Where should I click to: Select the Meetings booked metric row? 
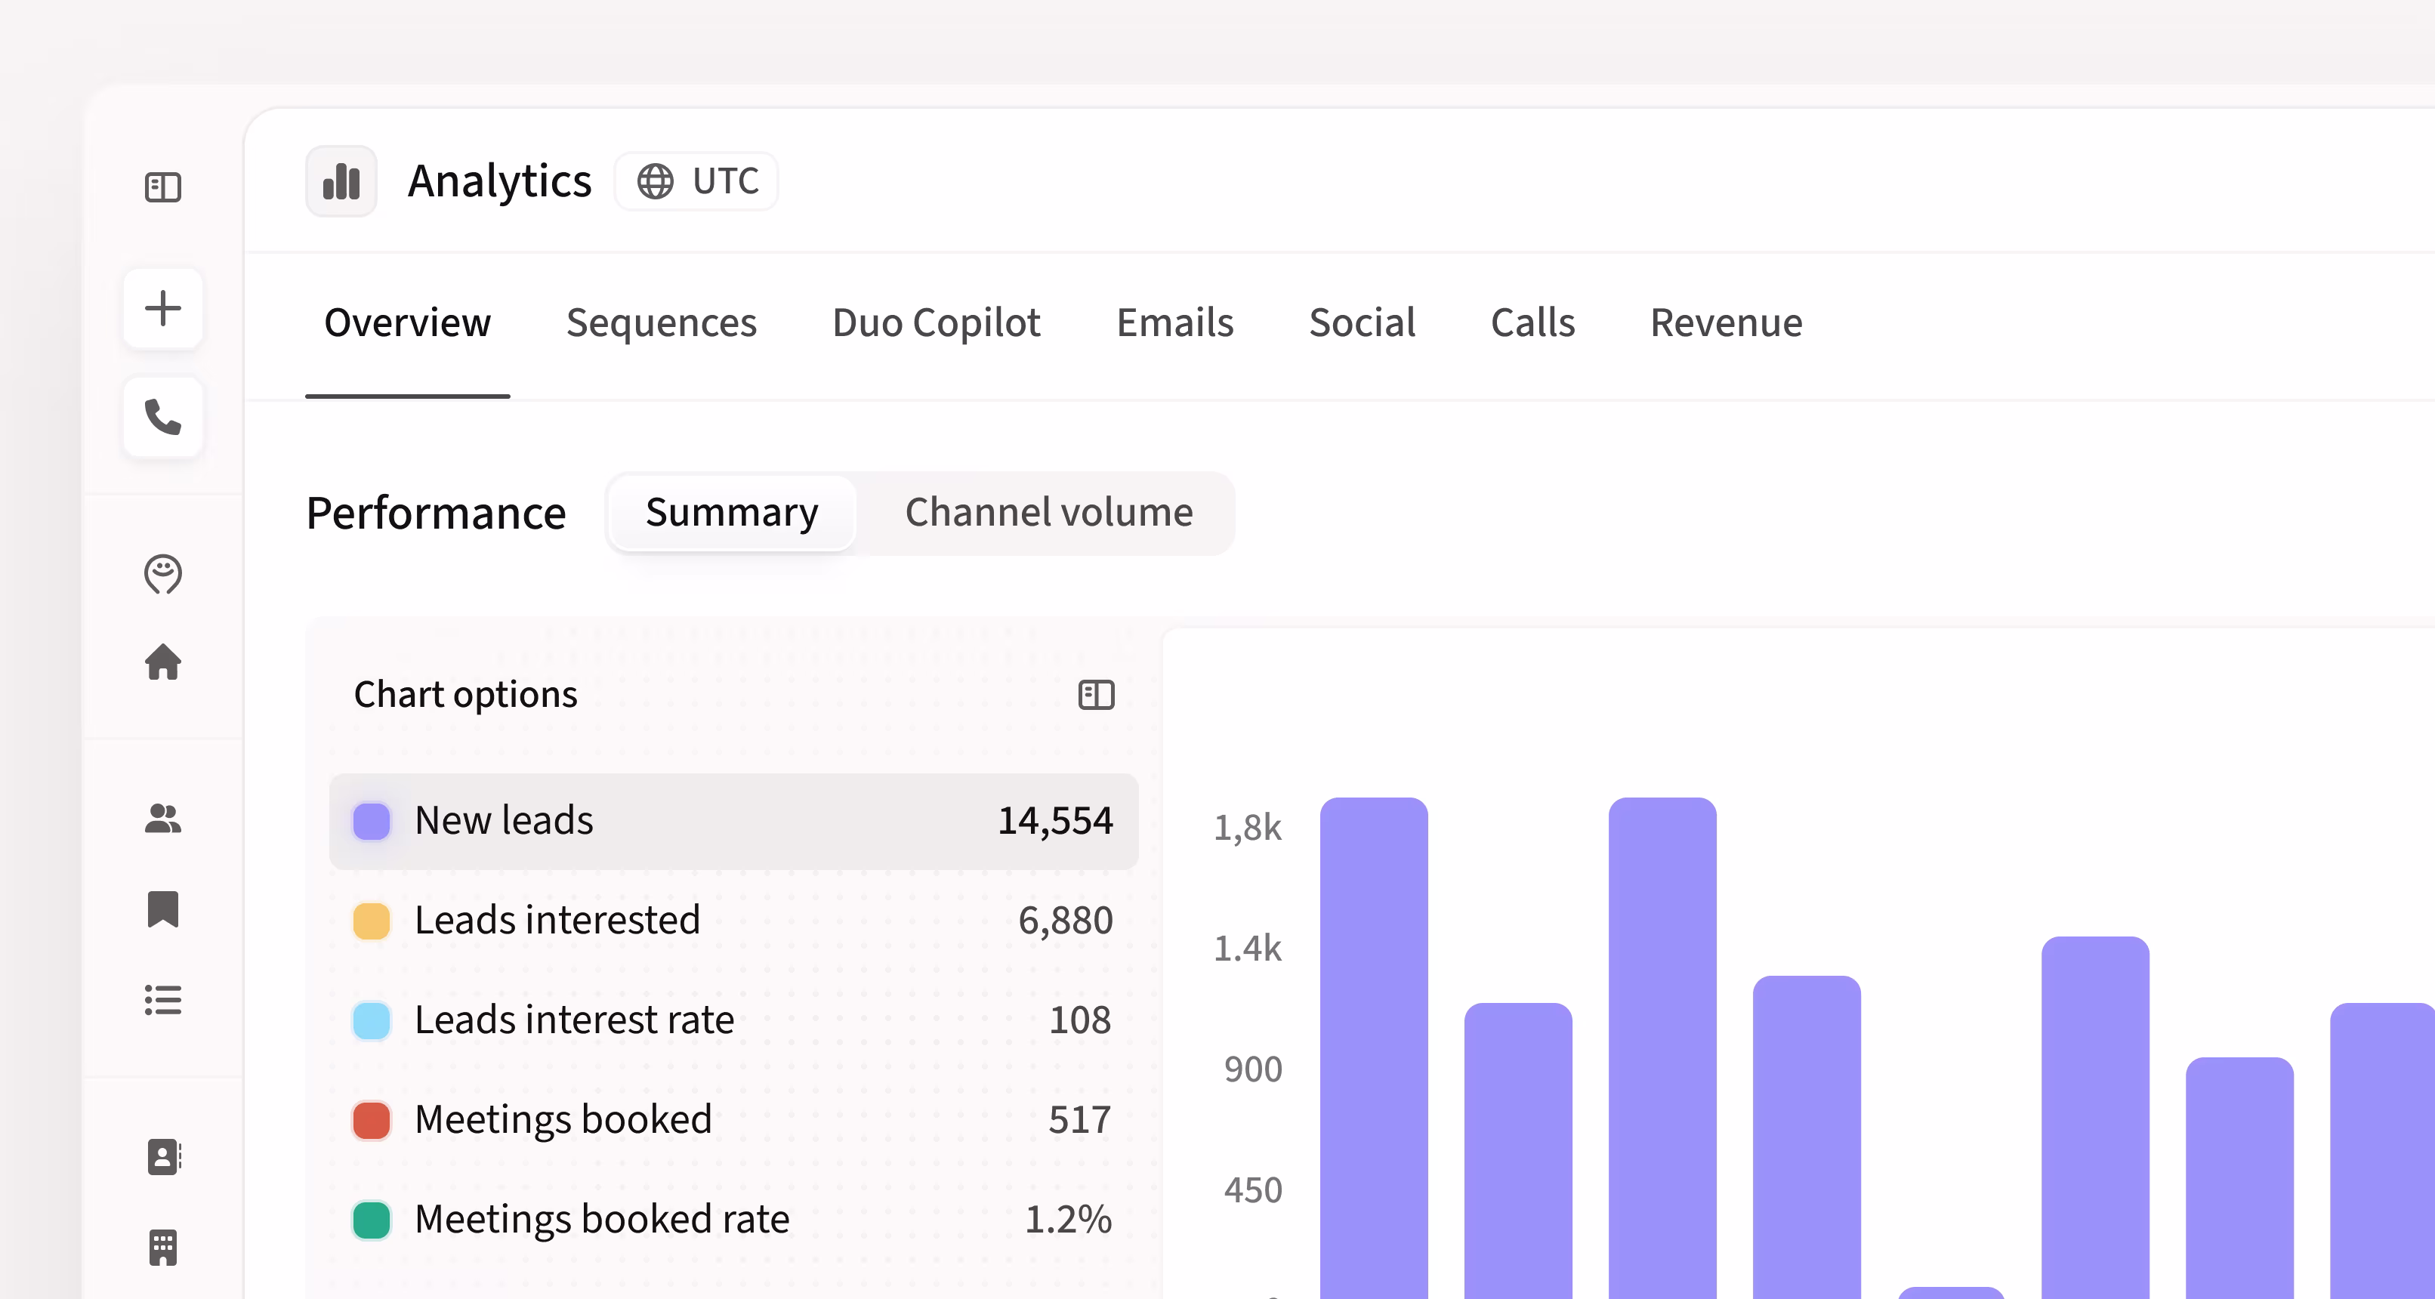pyautogui.click(x=733, y=1120)
